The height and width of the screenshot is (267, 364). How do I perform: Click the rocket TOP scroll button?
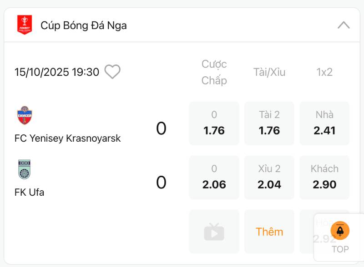340,231
